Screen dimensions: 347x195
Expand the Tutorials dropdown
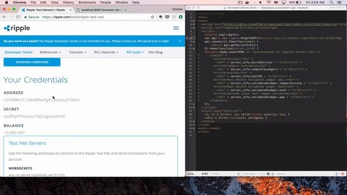(78, 52)
